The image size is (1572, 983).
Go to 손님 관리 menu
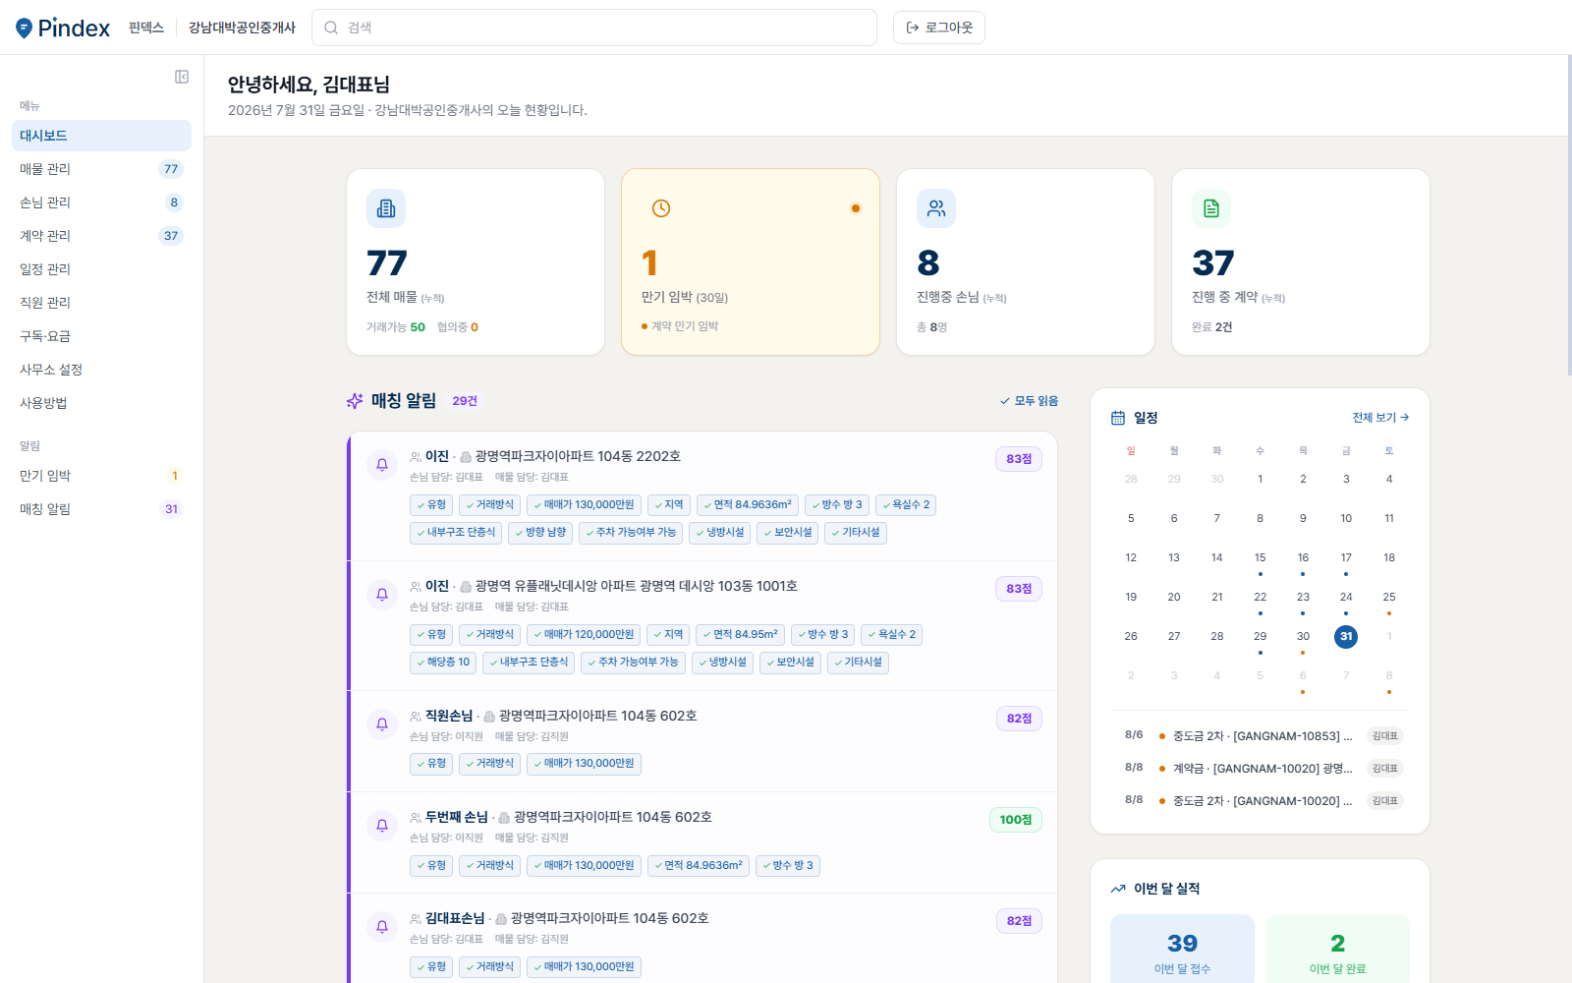[x=101, y=202]
